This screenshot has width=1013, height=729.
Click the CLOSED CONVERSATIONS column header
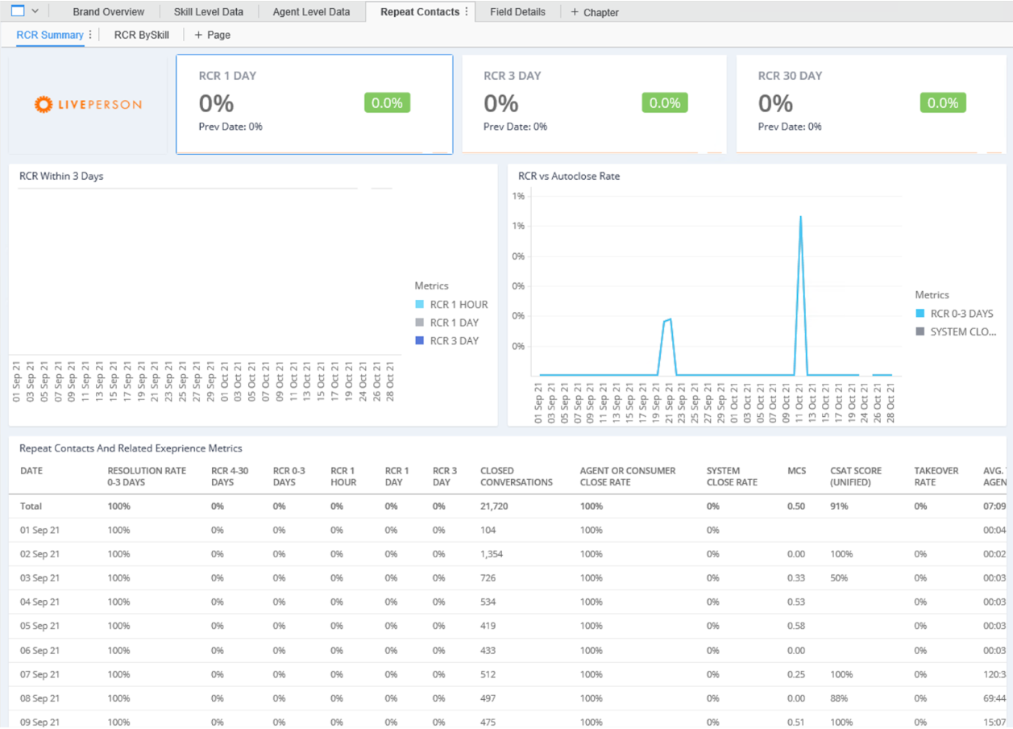[517, 477]
